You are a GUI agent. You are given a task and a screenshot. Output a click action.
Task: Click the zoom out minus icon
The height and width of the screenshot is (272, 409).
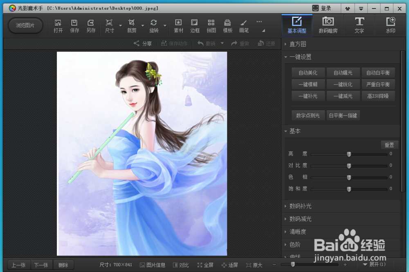[x=274, y=265]
